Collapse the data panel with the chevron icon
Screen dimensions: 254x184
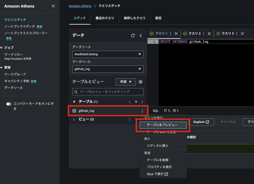point(141,35)
